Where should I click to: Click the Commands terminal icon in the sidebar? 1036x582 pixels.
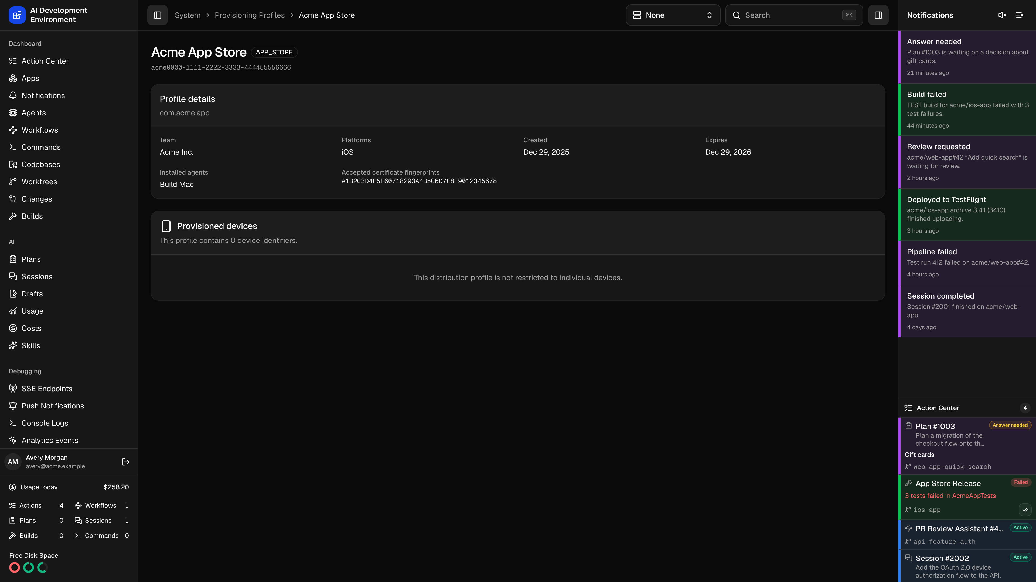pos(13,147)
